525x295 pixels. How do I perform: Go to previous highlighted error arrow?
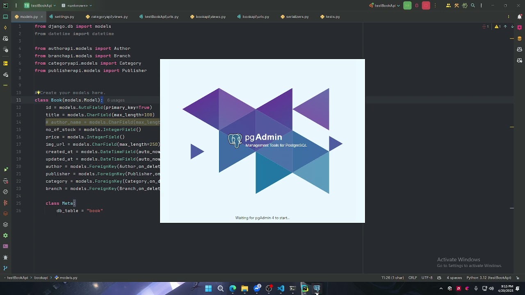click(505, 27)
